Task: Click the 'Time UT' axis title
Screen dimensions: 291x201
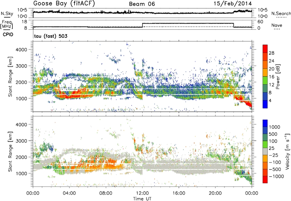Action: coord(142,199)
